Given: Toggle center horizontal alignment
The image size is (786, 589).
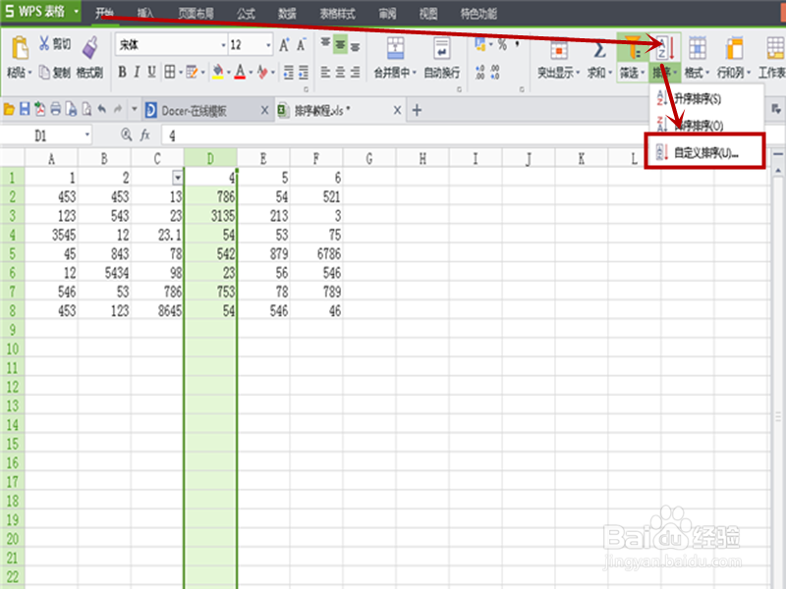Looking at the screenshot, I should coord(340,73).
